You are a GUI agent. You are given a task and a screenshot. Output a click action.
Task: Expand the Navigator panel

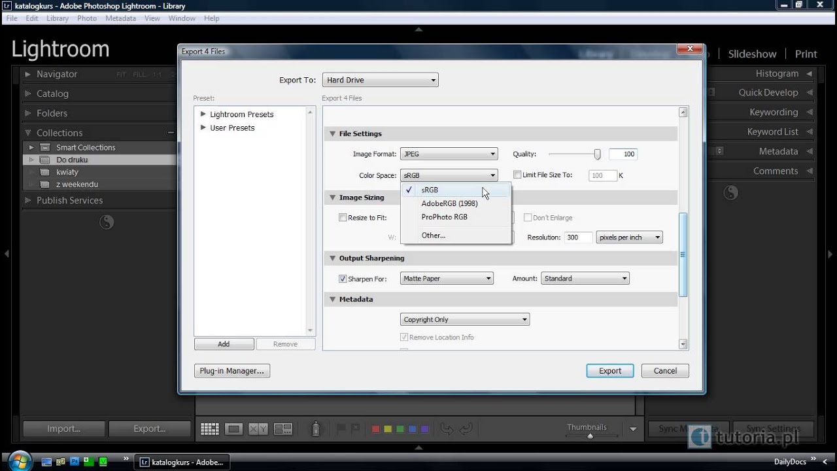point(27,75)
